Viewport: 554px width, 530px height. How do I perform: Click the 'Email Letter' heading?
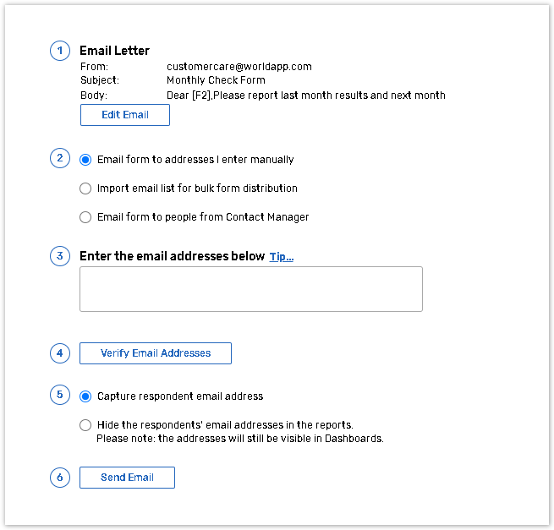pos(114,52)
